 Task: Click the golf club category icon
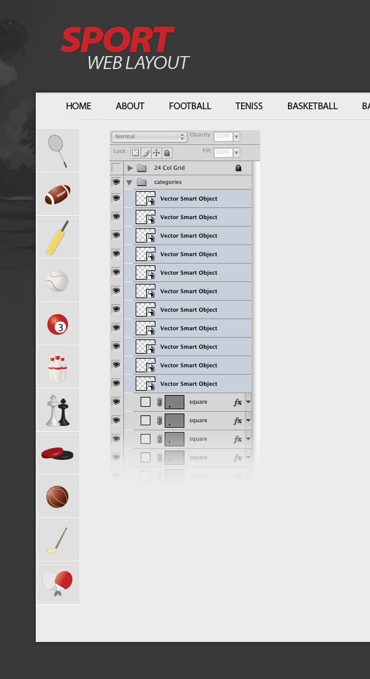coord(57,540)
